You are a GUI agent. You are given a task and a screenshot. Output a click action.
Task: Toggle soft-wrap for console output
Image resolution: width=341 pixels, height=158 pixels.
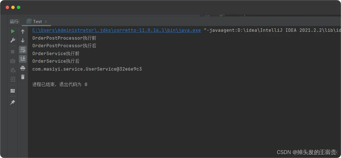pos(23,50)
